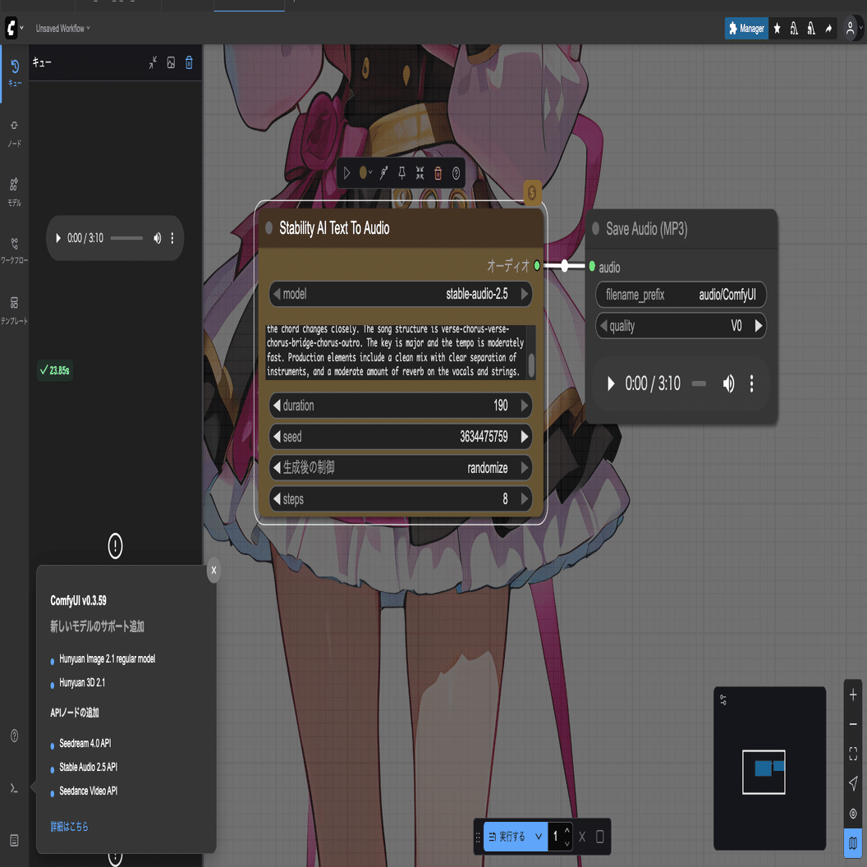Image resolution: width=867 pixels, height=867 pixels.
Task: Open the テンプレート templates tab
Action: tap(15, 310)
